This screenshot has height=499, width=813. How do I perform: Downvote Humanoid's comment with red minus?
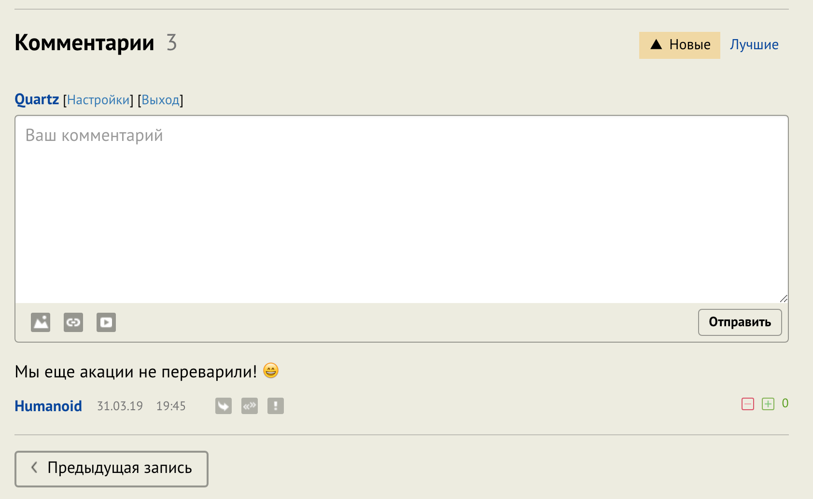[748, 404]
